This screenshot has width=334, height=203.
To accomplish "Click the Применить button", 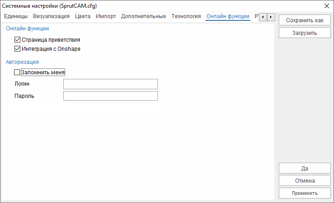I will click(x=305, y=193).
